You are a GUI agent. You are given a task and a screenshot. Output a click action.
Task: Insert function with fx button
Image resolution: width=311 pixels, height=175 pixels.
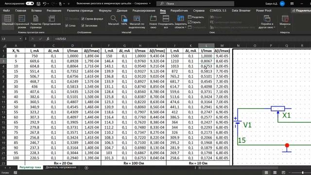pyautogui.click(x=48, y=39)
